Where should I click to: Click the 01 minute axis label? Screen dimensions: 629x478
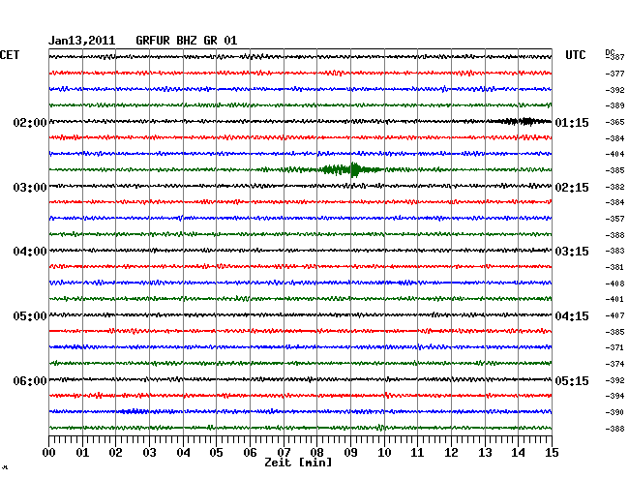click(82, 453)
